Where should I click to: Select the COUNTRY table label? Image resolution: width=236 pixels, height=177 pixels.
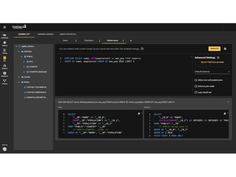(x=34, y=67)
